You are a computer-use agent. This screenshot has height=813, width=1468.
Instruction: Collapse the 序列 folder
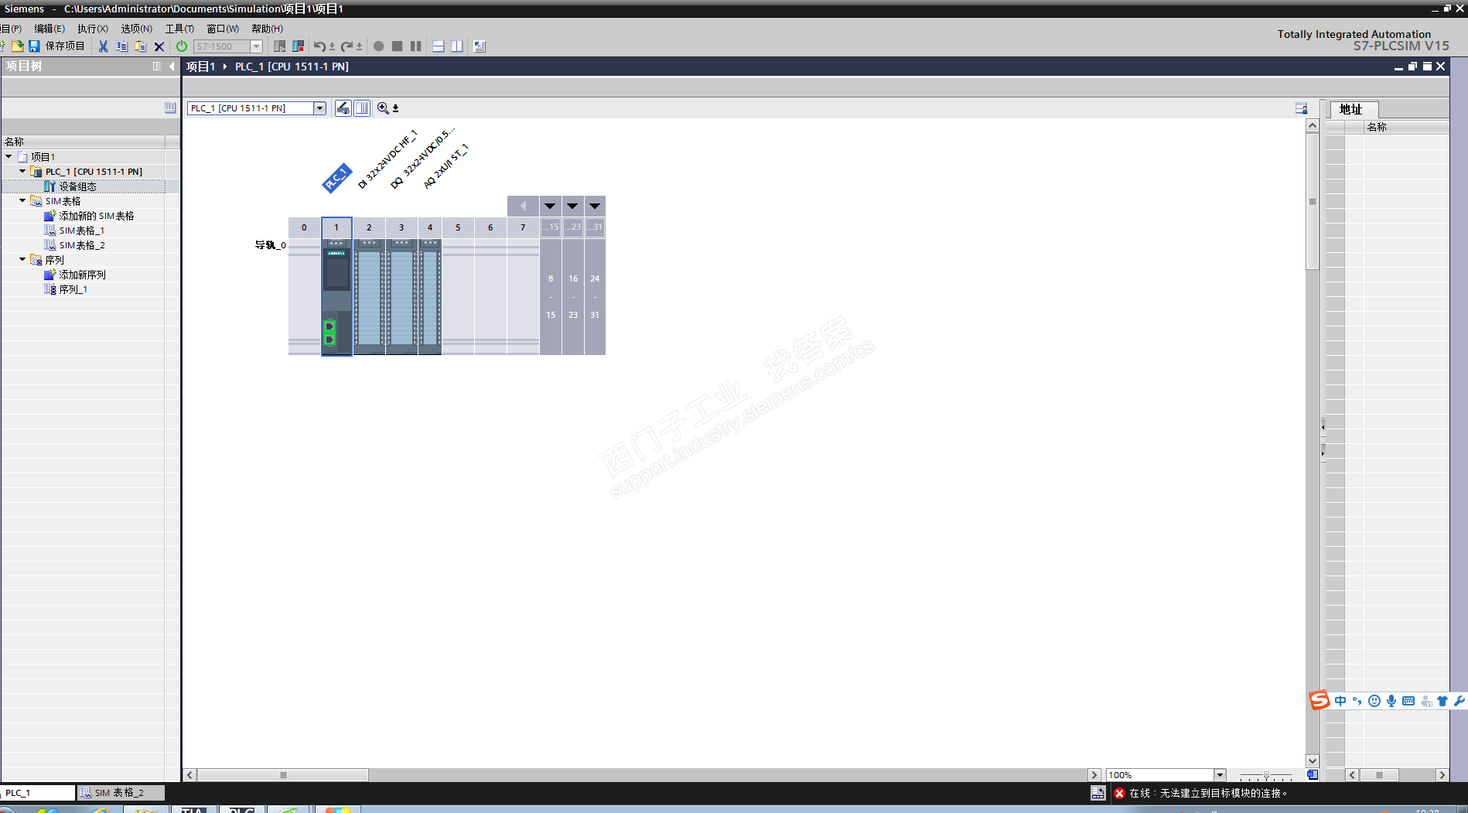[22, 259]
